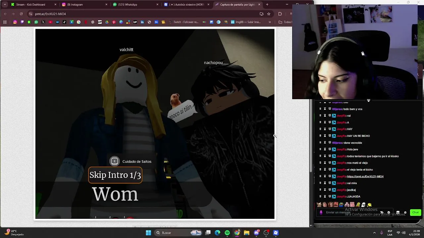Launch Spotify from the taskbar
This screenshot has height=238, width=424.
[x=227, y=233]
